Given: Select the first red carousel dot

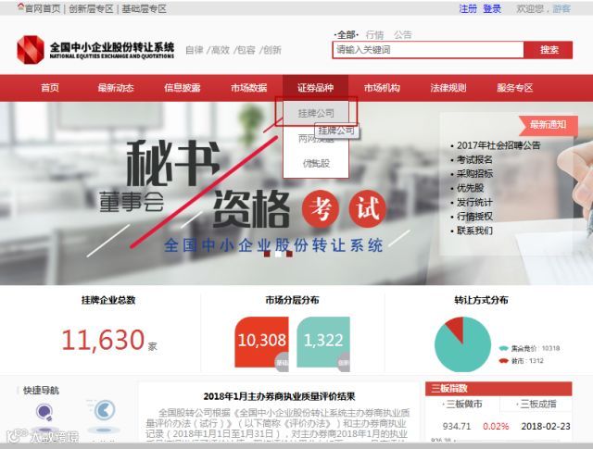Looking at the screenshot, I should click(267, 254).
